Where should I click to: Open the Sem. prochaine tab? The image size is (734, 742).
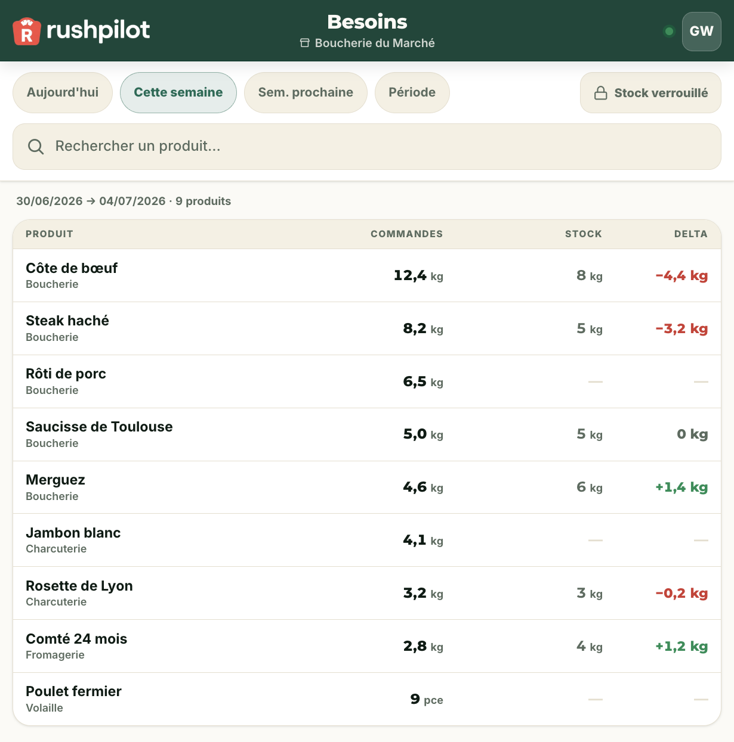click(x=306, y=92)
